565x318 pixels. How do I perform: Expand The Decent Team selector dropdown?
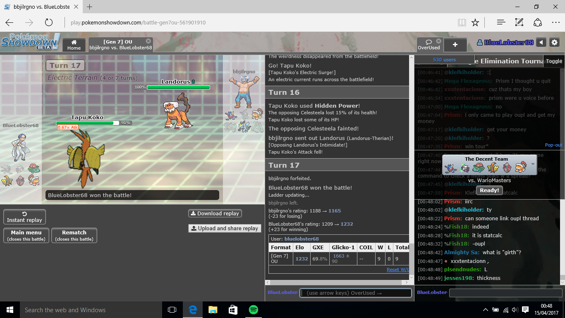tap(533, 164)
